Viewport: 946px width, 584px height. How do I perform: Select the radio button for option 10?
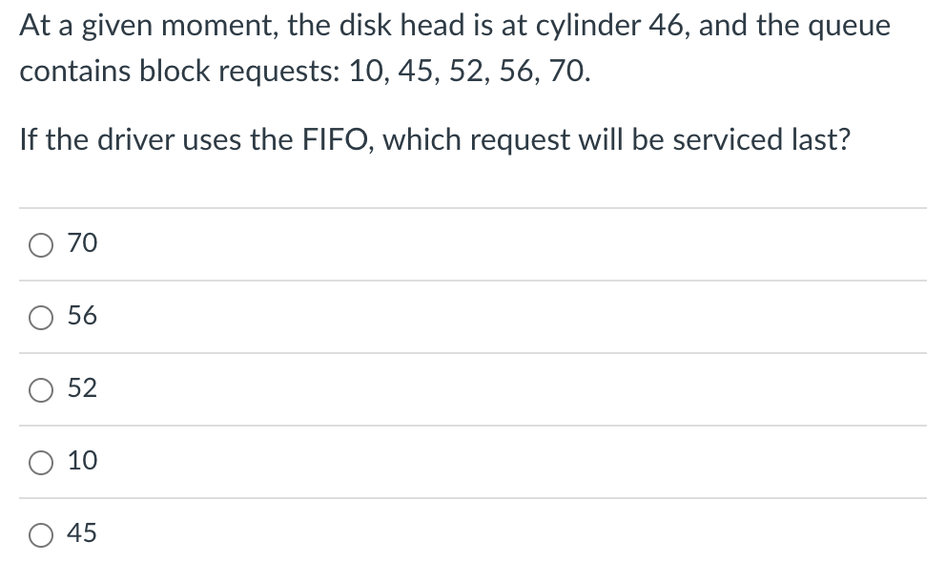(x=40, y=462)
